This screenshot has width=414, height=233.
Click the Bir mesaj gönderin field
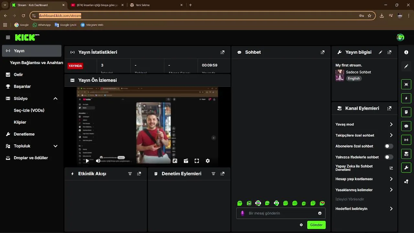click(281, 213)
